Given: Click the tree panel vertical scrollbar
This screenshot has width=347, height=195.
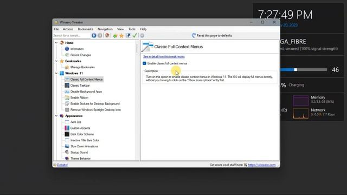Looking at the screenshot, I should pyautogui.click(x=137, y=48).
